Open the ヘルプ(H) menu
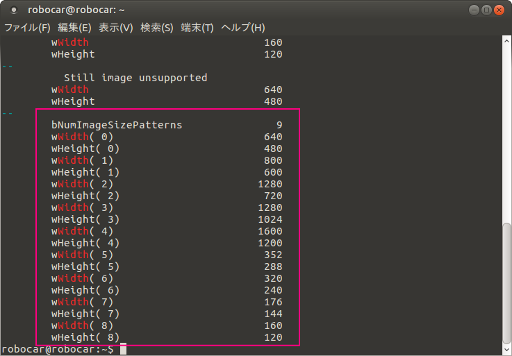Viewport: 512px width, 356px height. 243,28
